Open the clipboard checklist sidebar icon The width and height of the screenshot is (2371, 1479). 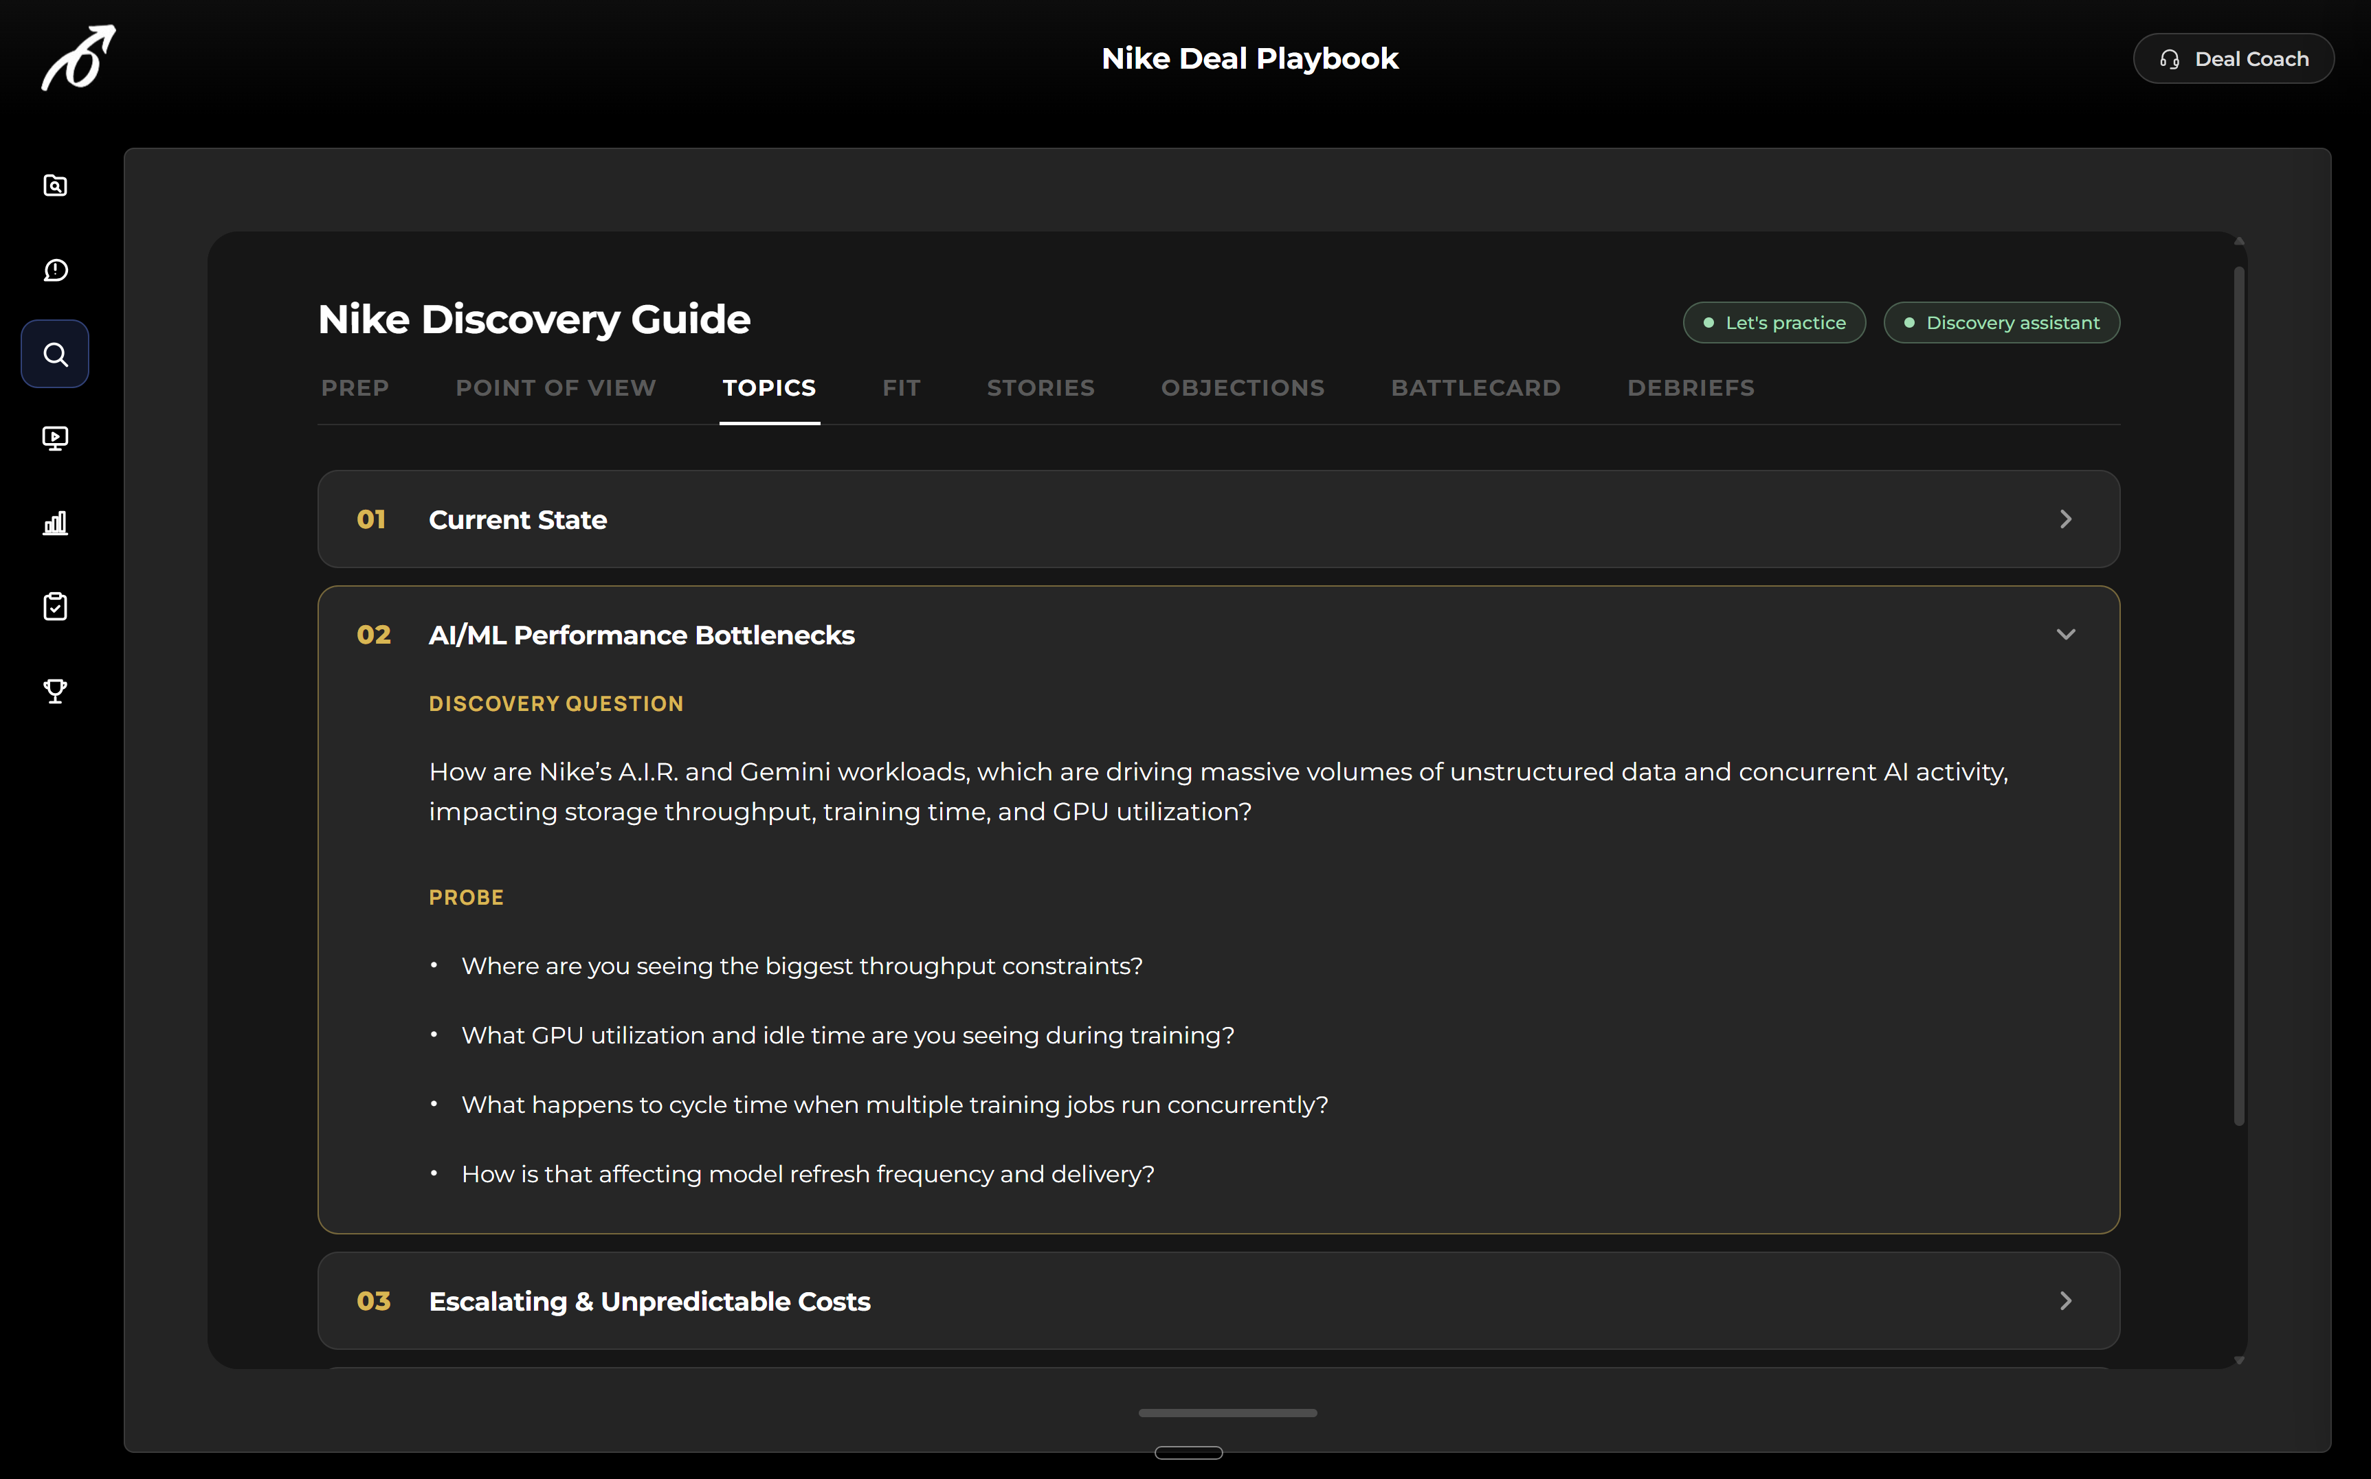(x=56, y=607)
